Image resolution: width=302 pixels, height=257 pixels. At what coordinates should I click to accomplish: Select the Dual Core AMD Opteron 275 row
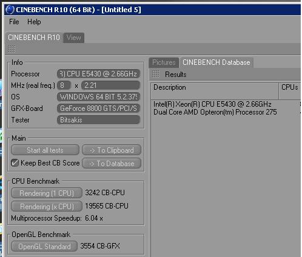pos(226,112)
